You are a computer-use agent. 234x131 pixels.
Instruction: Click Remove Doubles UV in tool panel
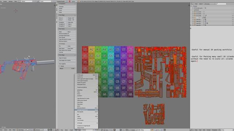pos(67,34)
